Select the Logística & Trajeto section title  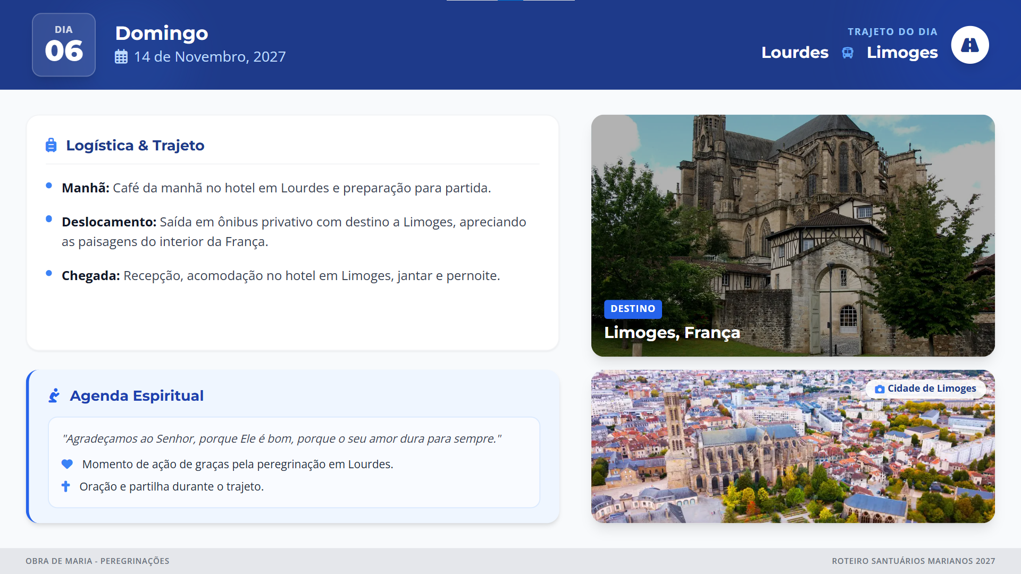[135, 145]
